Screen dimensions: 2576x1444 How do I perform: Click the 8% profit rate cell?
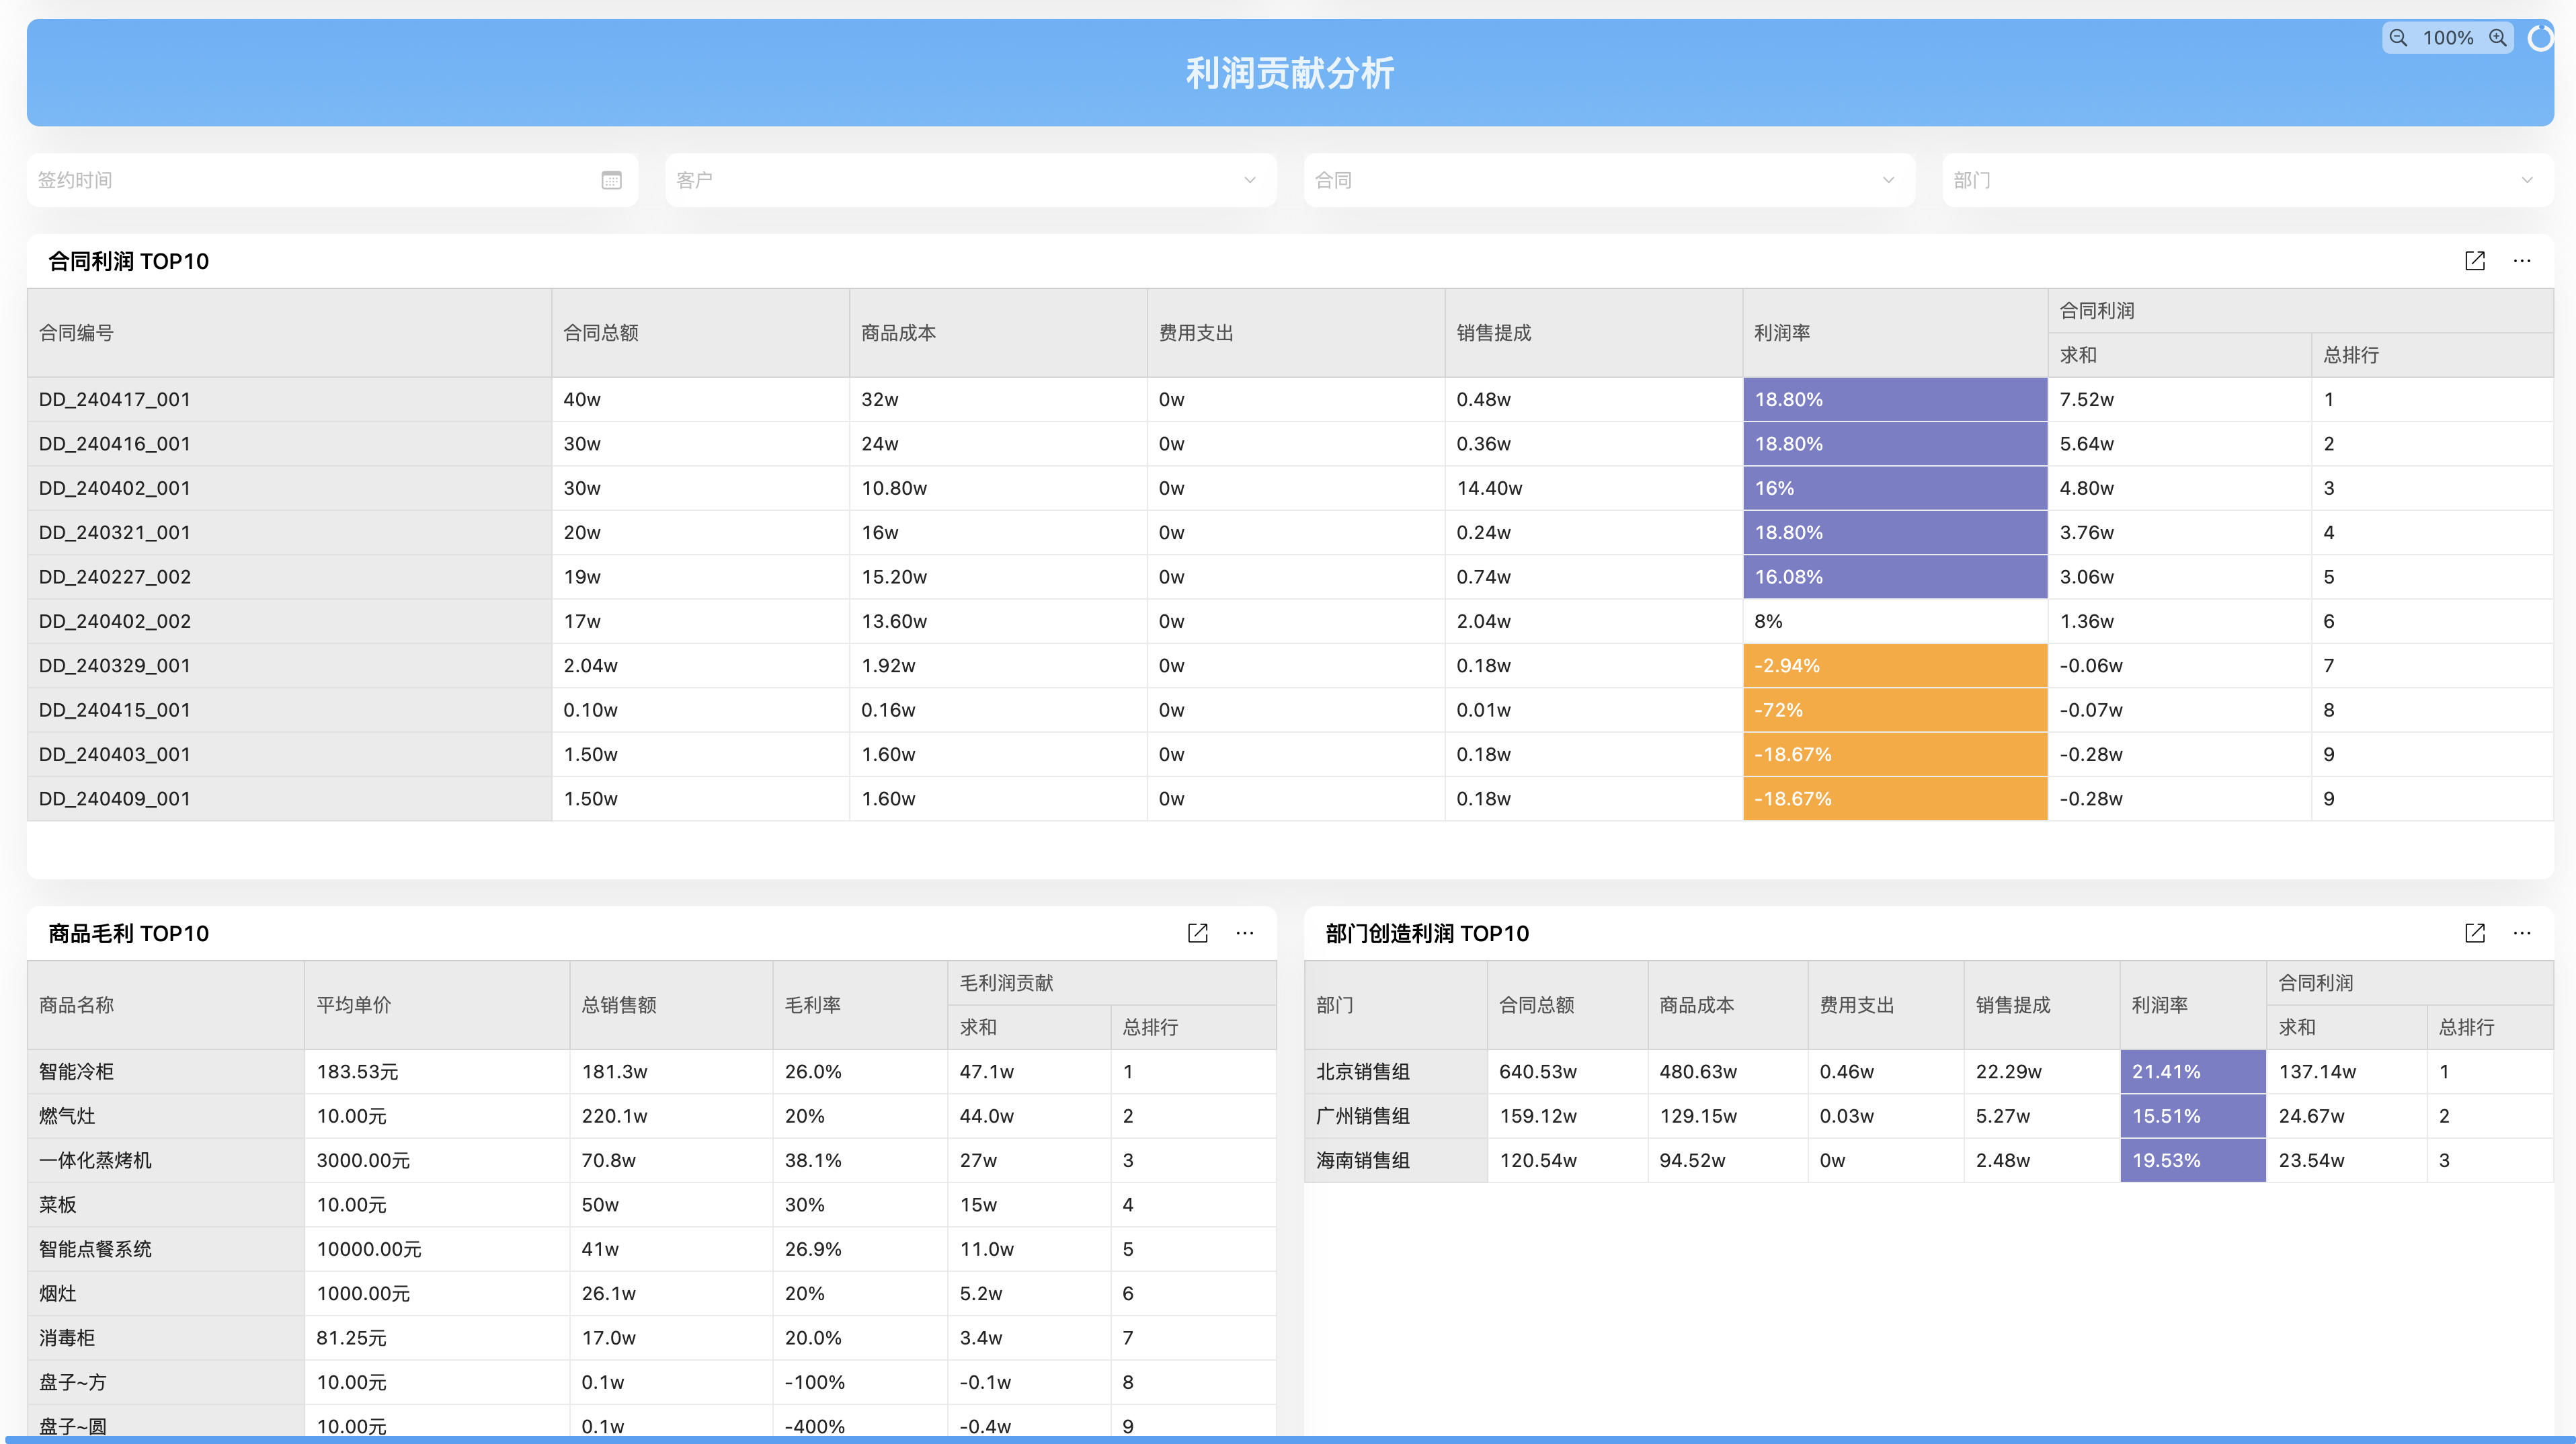pyautogui.click(x=1895, y=621)
